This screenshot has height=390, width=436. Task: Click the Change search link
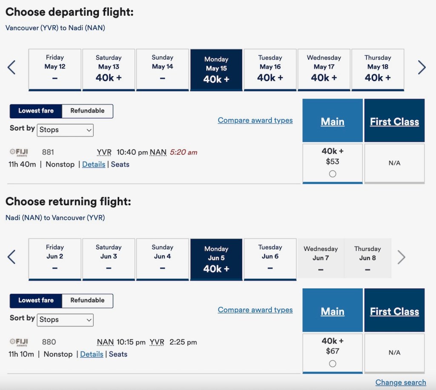click(x=401, y=382)
